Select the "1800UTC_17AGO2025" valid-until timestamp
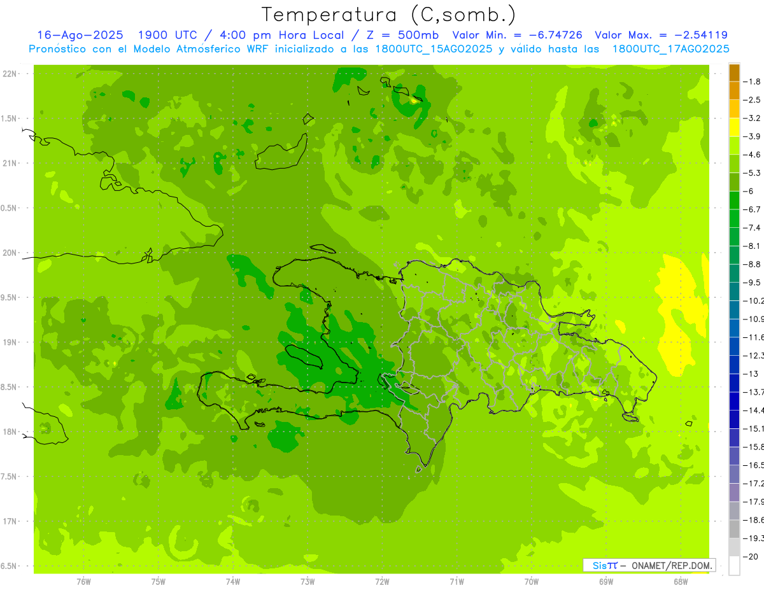This screenshot has height=590, width=764. (x=670, y=49)
